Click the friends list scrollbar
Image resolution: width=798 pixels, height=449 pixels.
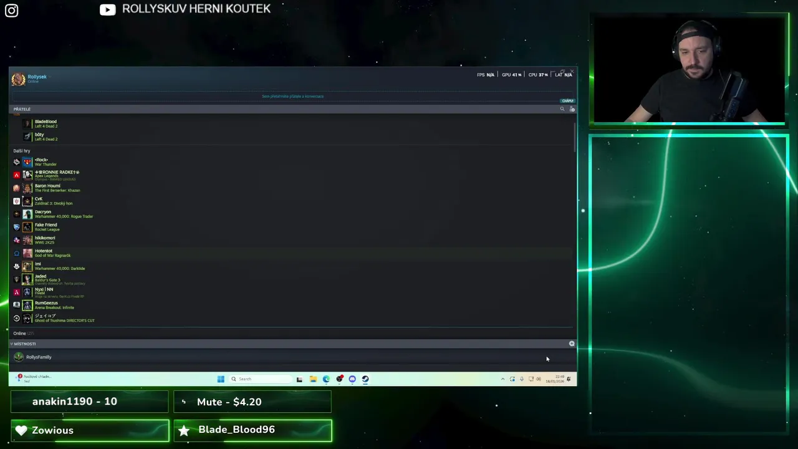point(574,137)
